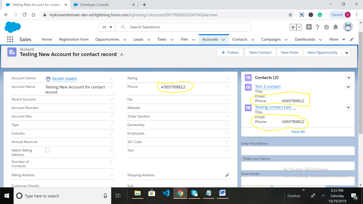The width and height of the screenshot is (363, 204).
Task: Open the More navigation dropdown
Action: point(337,39)
